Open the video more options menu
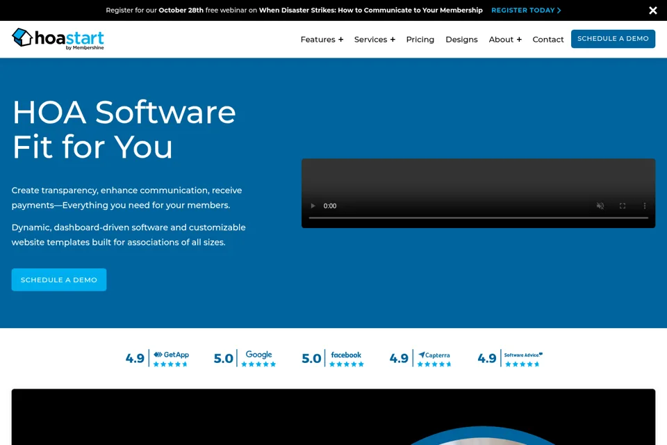 (x=645, y=206)
